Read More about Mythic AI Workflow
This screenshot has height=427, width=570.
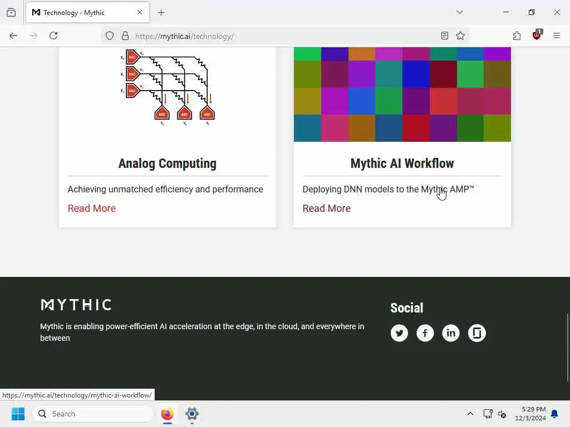point(326,208)
